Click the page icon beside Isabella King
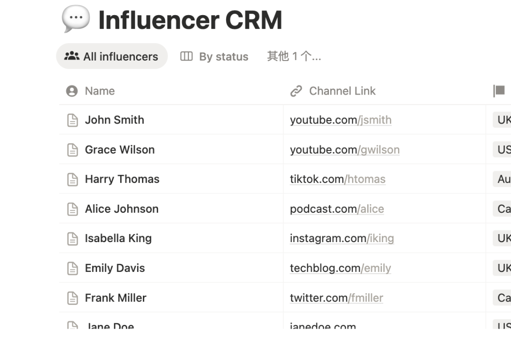Screen dimensions: 511x348 coord(72,238)
